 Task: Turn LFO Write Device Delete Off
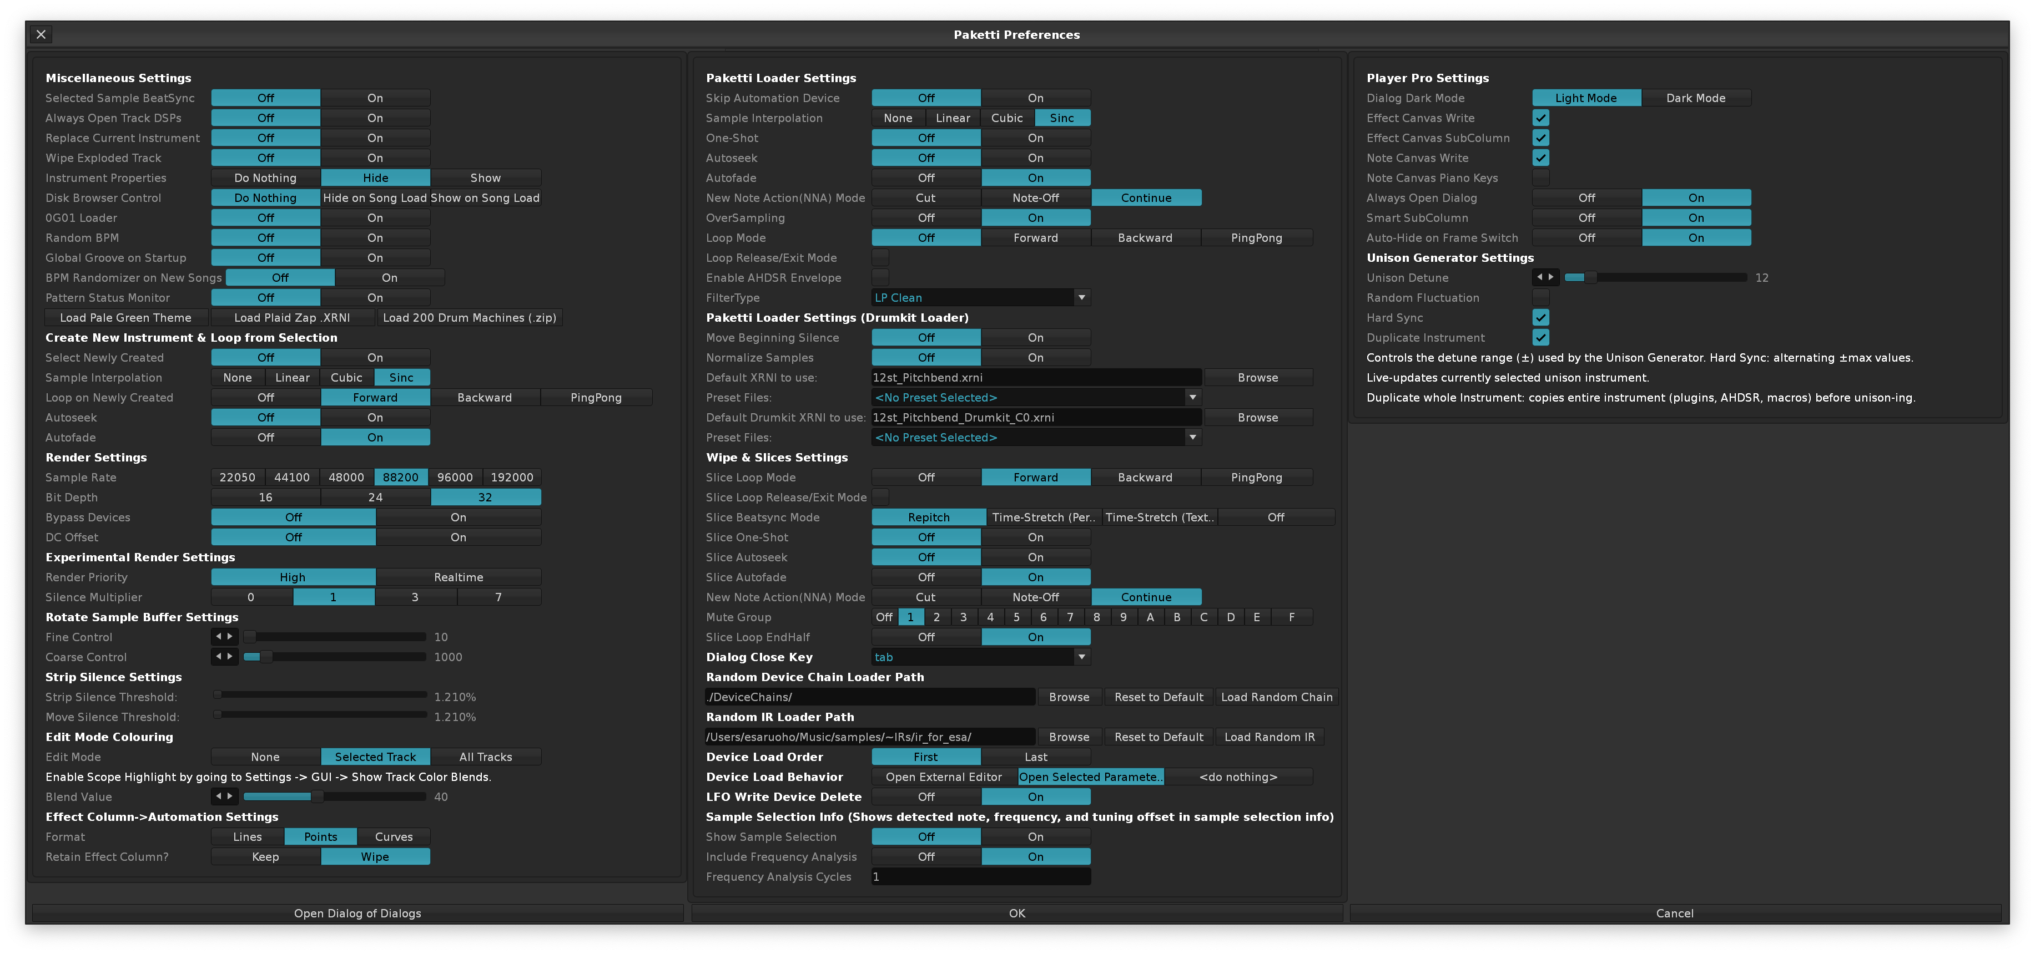tap(926, 796)
